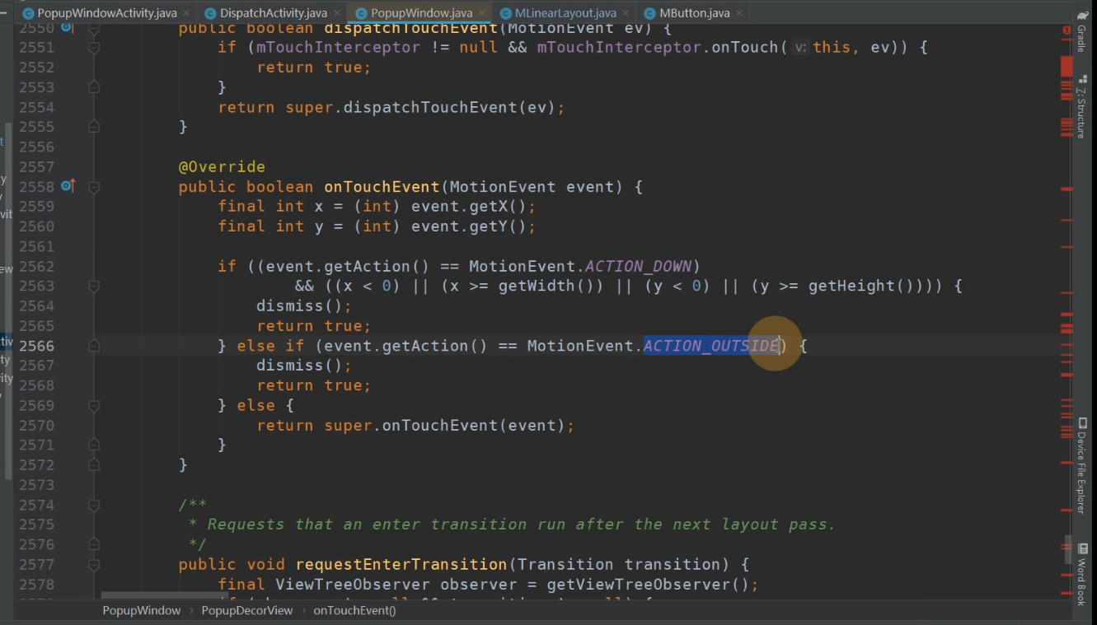
Task: Click the @Override annotation on line 2557
Action: click(x=222, y=167)
